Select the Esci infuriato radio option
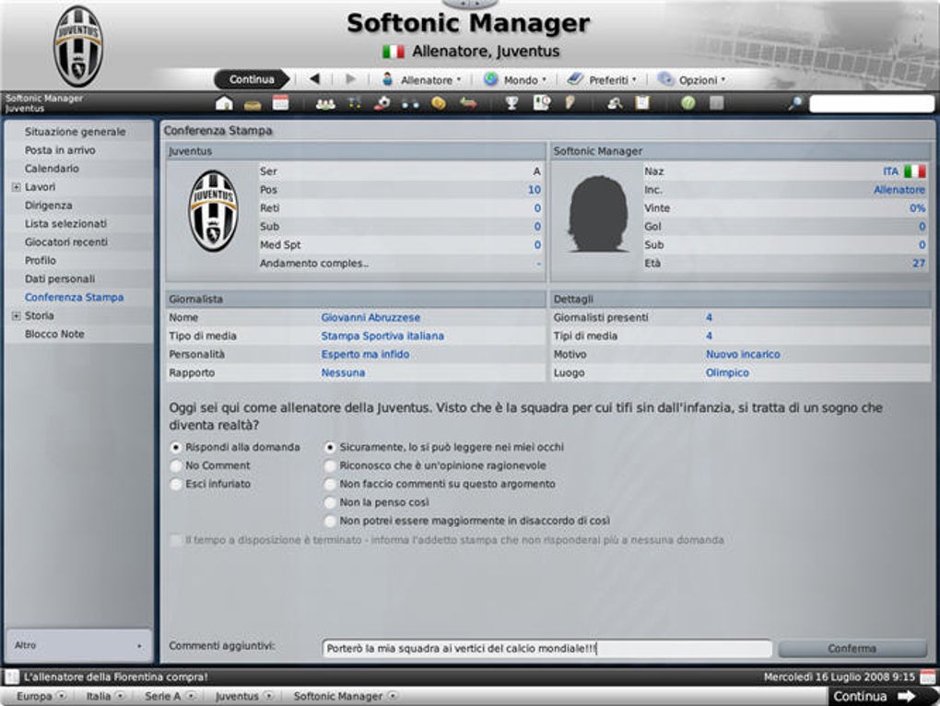 (x=176, y=484)
